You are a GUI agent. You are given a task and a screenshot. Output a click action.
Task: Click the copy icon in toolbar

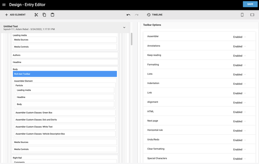point(44,15)
